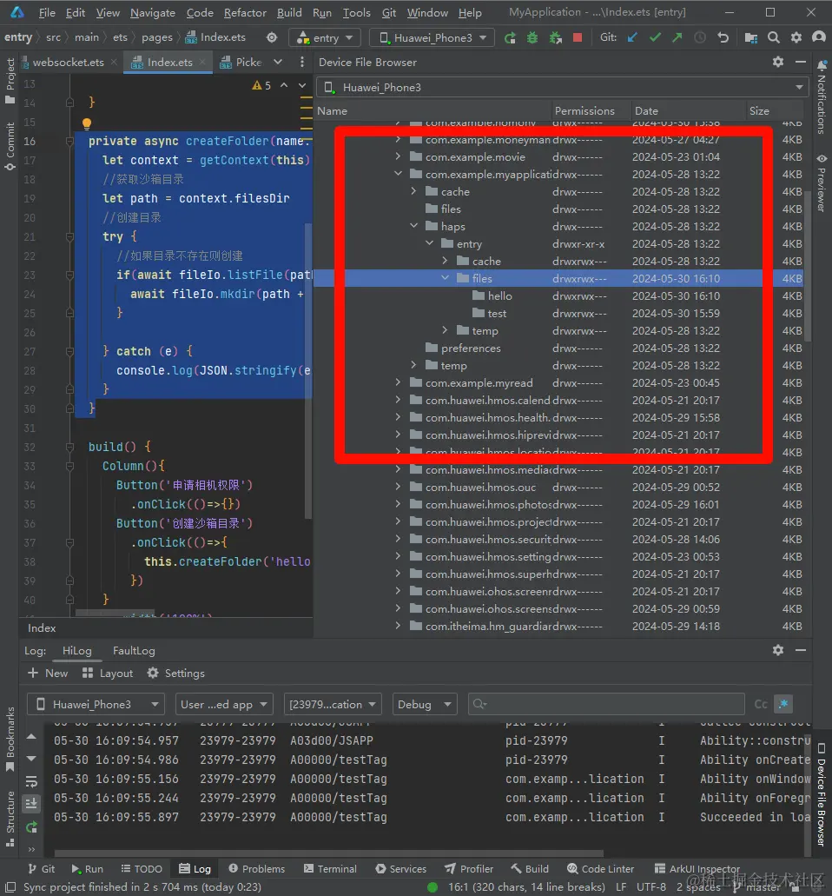The height and width of the screenshot is (896, 832).
Task: Open the Project tool window sidebar
Action: pos(10,81)
